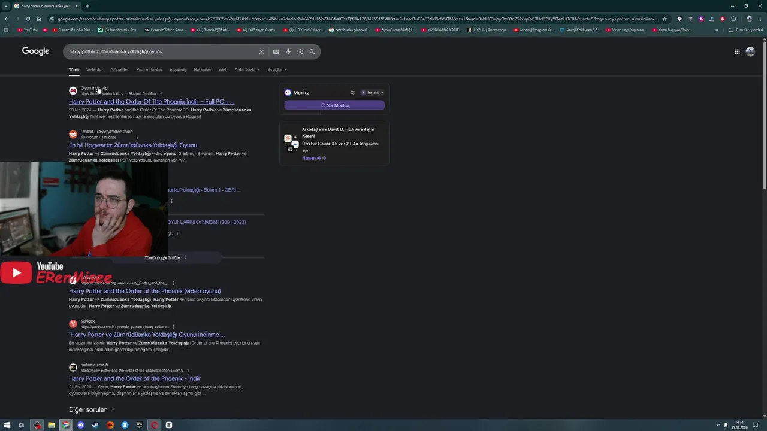The height and width of the screenshot is (431, 767).
Task: Switch to the Kısa videolar tab
Action: pyautogui.click(x=149, y=70)
